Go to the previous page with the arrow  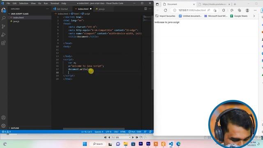tap(109, 137)
